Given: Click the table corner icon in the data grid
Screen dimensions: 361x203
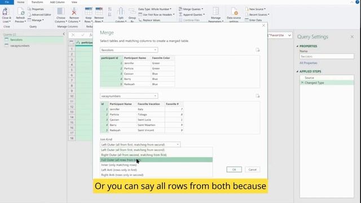Looking at the screenshot, I should (72, 42).
